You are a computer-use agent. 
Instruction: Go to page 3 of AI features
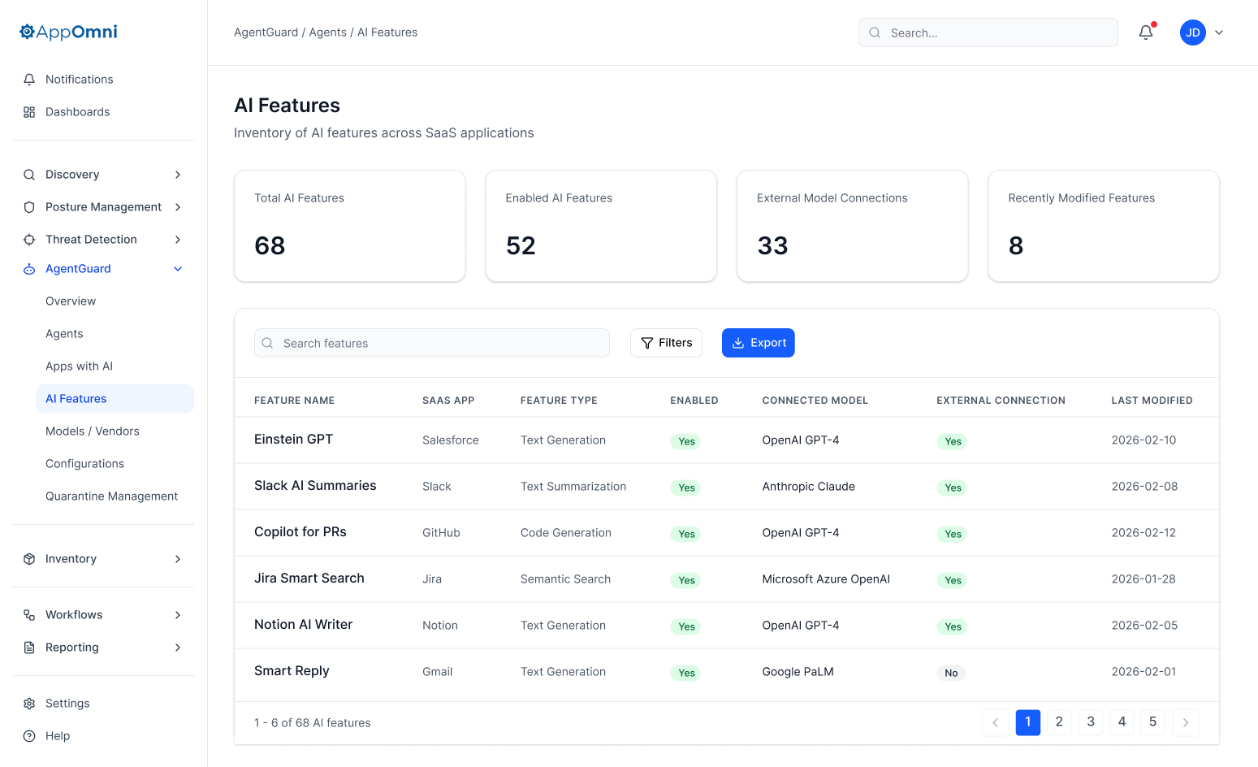click(1090, 722)
